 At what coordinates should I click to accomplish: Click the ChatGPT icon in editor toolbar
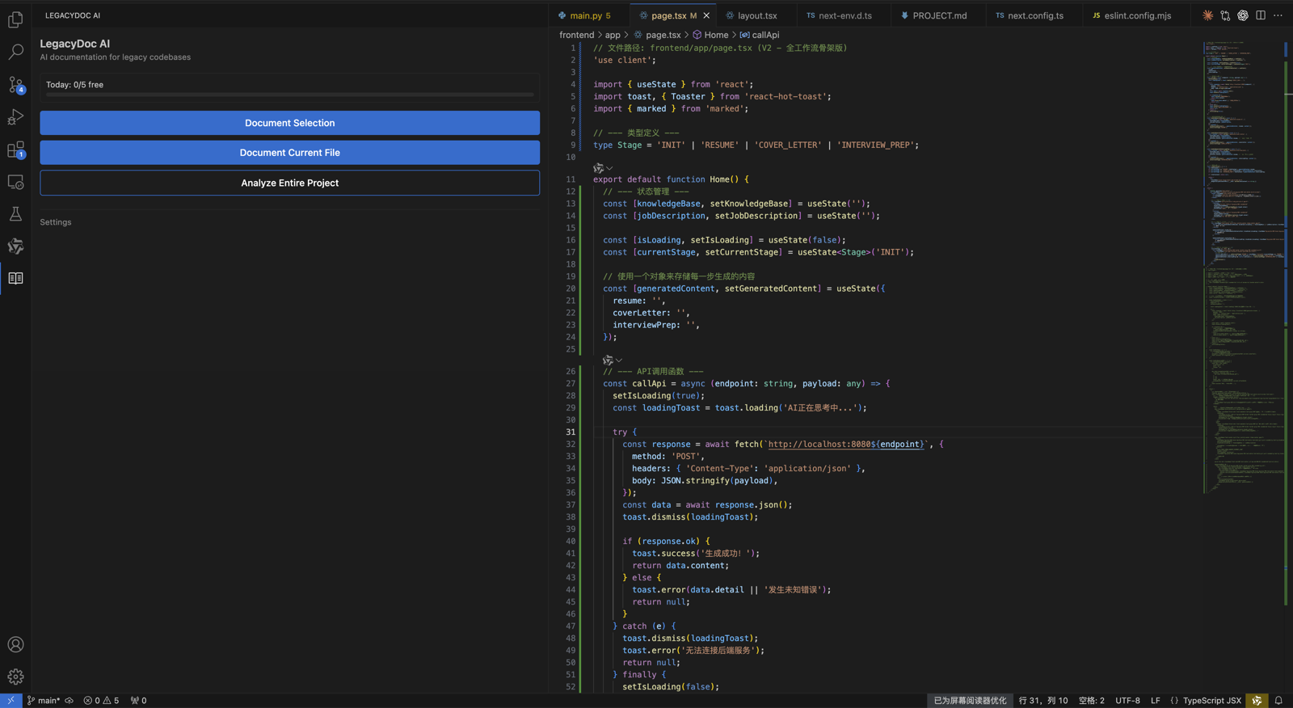pyautogui.click(x=1243, y=15)
